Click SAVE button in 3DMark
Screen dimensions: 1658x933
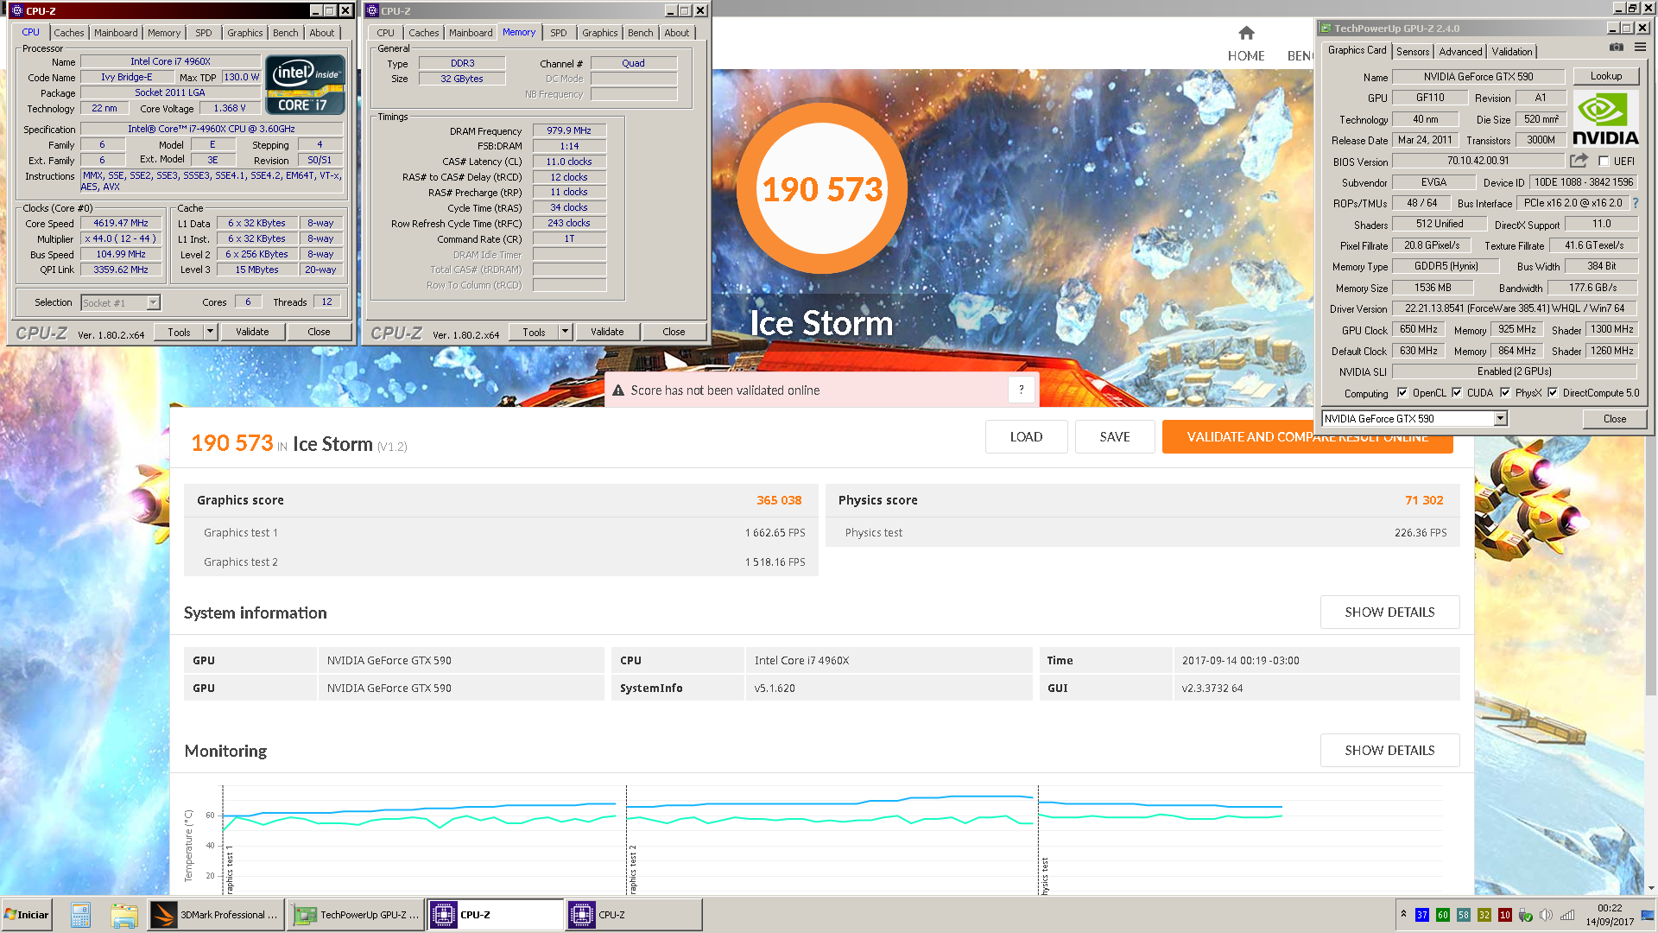[x=1115, y=437]
